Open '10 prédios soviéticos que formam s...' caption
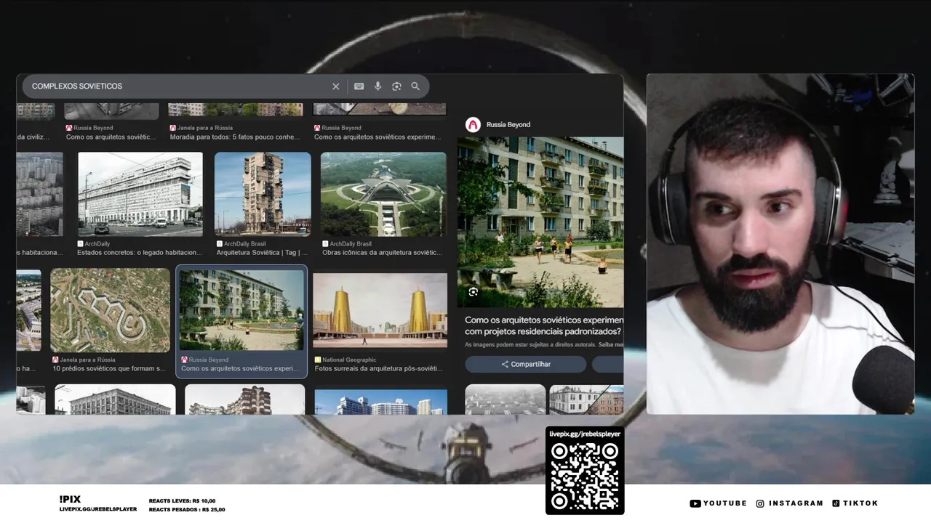Image resolution: width=931 pixels, height=523 pixels. [x=109, y=368]
